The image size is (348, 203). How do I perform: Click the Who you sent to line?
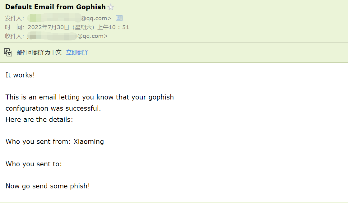(34, 164)
